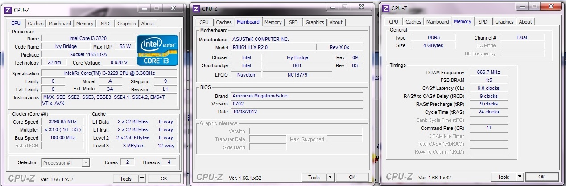Click the CPU-Z logo icon in the Mainboard window's title bar
This screenshot has height=186, width=566.
tap(196, 8)
